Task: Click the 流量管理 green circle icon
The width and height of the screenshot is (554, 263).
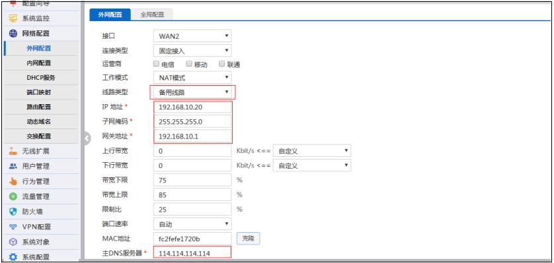Action: click(13, 196)
